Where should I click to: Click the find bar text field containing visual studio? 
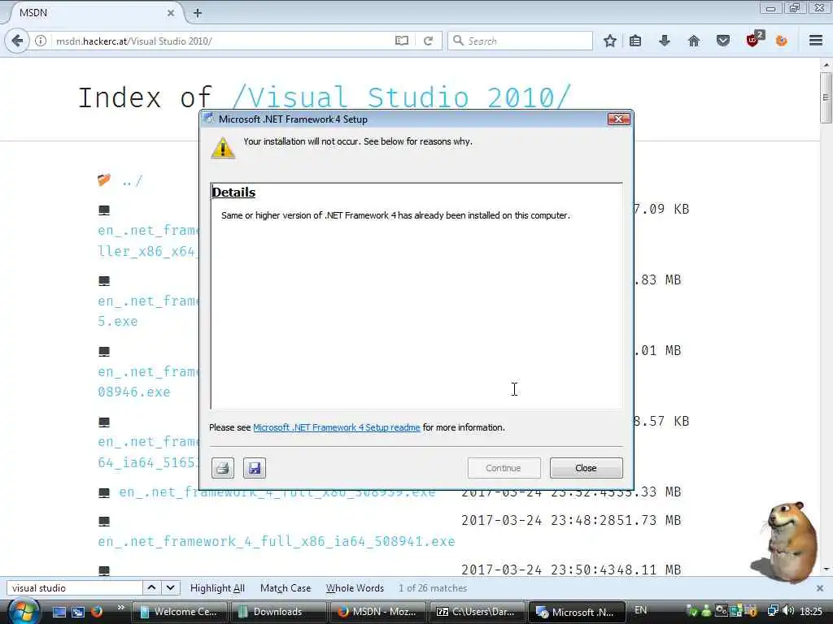pos(74,588)
